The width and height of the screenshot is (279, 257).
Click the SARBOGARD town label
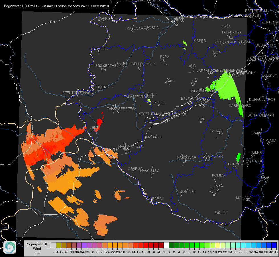pyautogui.click(x=240, y=106)
